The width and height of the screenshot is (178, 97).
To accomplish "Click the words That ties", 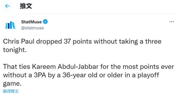I will pyautogui.click(x=17, y=66).
